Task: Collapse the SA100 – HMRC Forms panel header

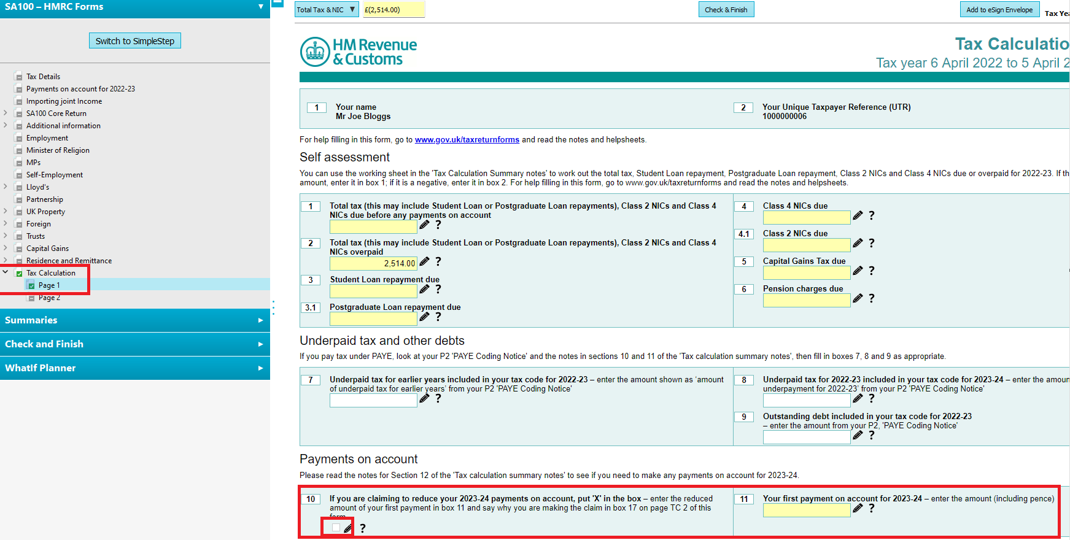Action: (x=135, y=7)
